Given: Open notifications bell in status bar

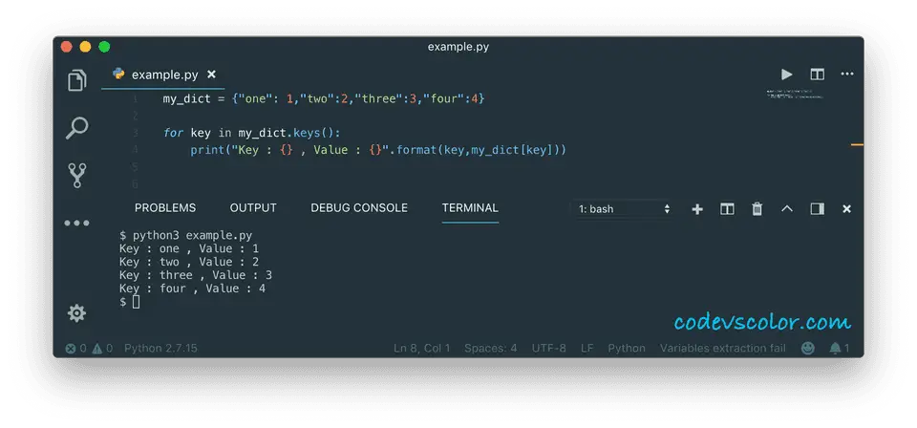Looking at the screenshot, I should tap(839, 349).
